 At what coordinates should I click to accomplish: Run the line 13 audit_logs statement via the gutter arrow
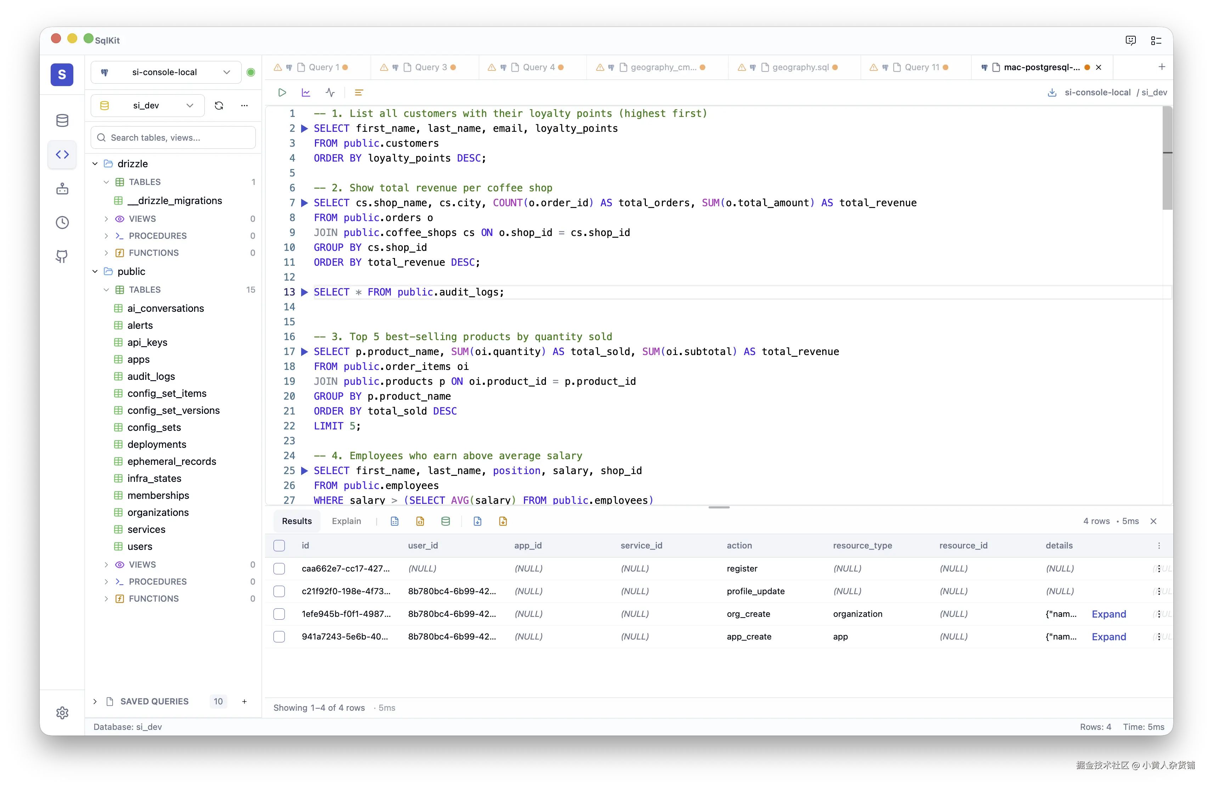tap(304, 292)
